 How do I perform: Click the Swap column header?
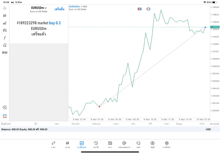click(179, 124)
